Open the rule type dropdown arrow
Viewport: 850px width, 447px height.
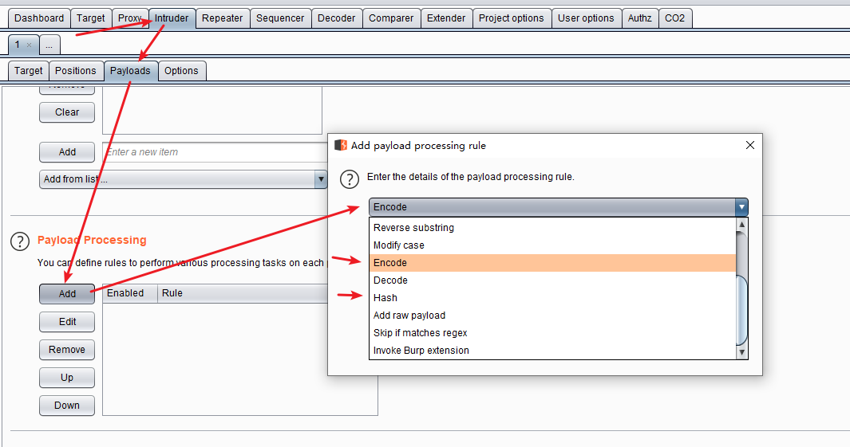point(741,207)
